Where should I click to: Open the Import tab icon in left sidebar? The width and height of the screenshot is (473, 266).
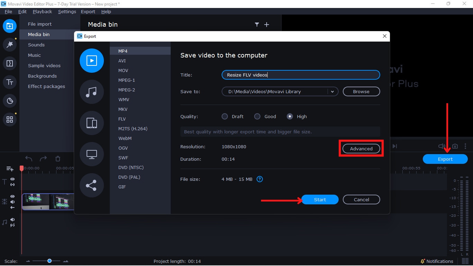(x=10, y=26)
